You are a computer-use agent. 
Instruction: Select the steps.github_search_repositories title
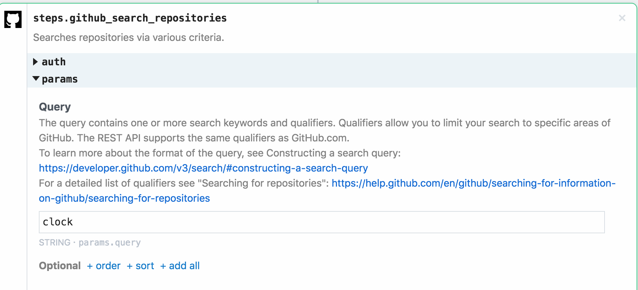click(130, 18)
